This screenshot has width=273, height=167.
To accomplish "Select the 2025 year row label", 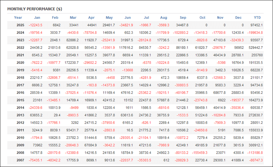I will coord(20,25).
